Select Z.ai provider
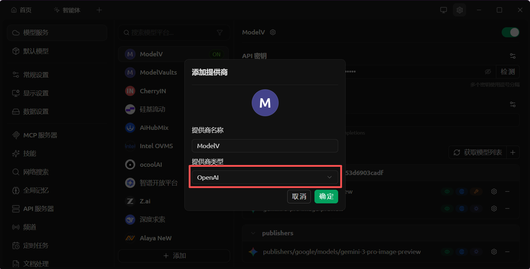Image resolution: width=530 pixels, height=269 pixels. (x=174, y=201)
